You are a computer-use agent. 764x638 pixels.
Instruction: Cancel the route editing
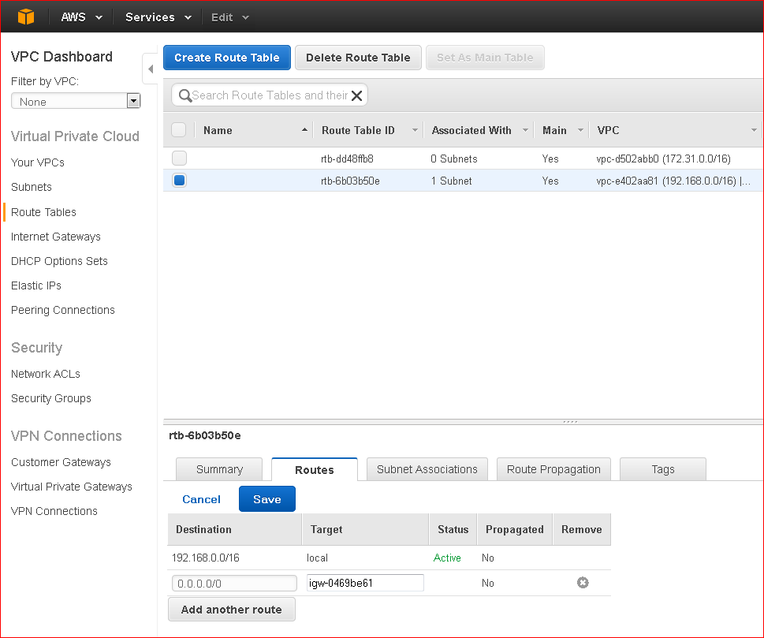(x=201, y=499)
